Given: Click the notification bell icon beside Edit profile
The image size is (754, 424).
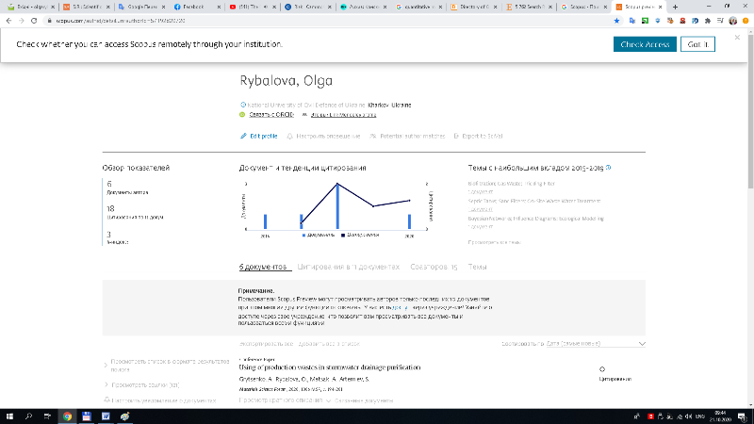Looking at the screenshot, I should click(289, 136).
